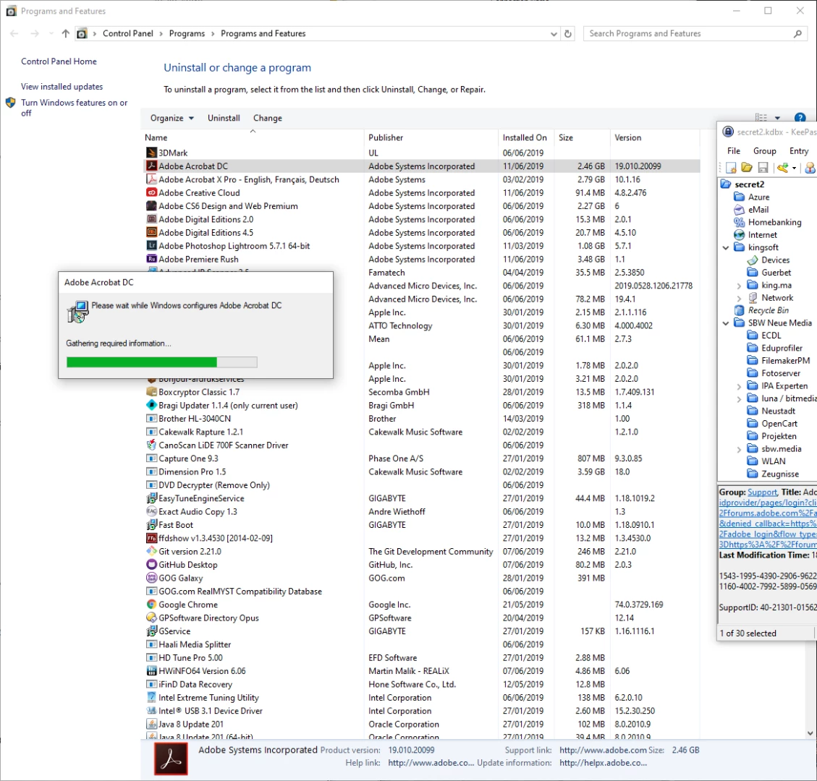This screenshot has width=817, height=781.
Task: Select the Devices group in KeePass tree
Action: click(x=775, y=260)
